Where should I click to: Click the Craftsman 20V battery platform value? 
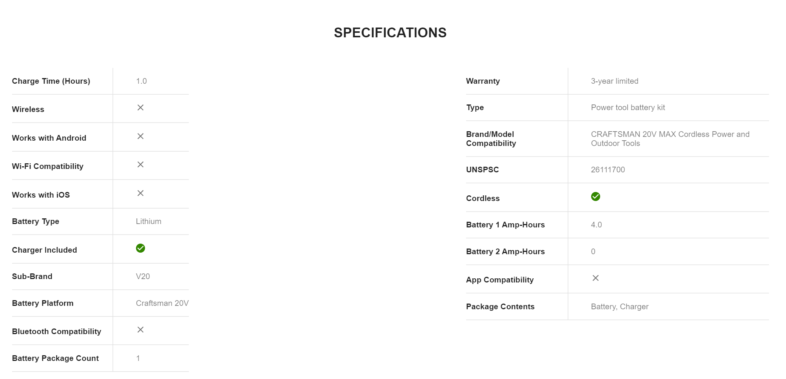pyautogui.click(x=162, y=303)
